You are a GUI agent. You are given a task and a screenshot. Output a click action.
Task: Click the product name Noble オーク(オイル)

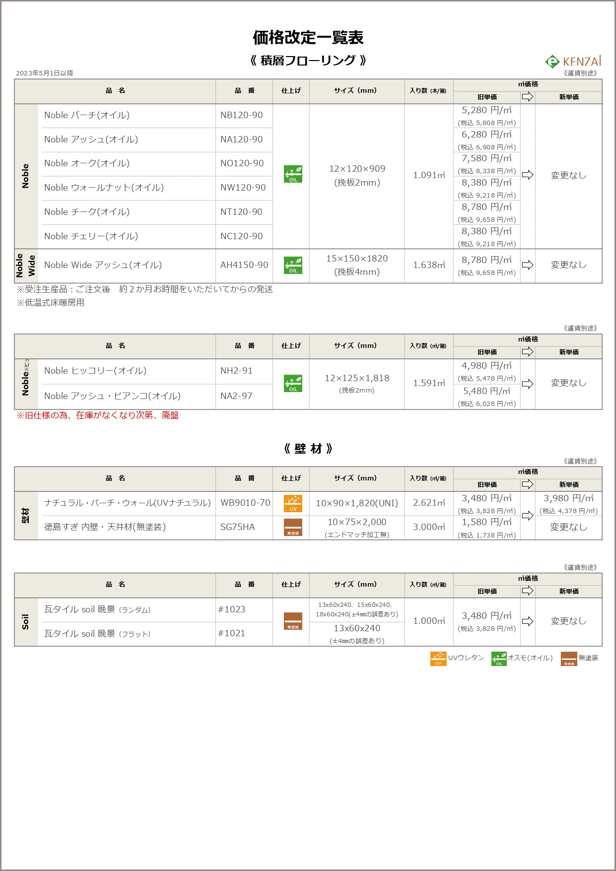point(87,163)
